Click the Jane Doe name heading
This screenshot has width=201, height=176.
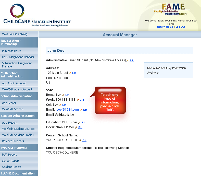coord(56,51)
